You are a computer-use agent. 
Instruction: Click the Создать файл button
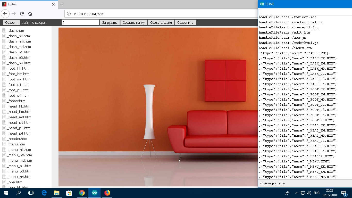[161, 22]
